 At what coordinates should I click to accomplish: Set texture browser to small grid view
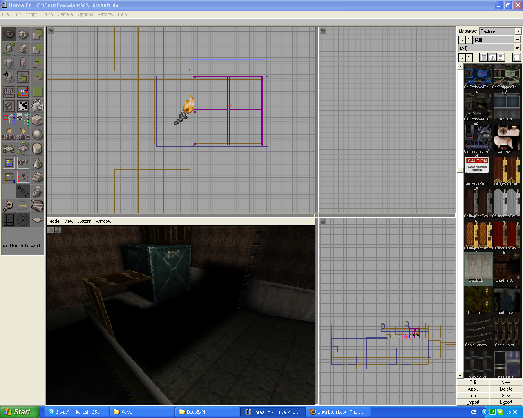[501, 58]
